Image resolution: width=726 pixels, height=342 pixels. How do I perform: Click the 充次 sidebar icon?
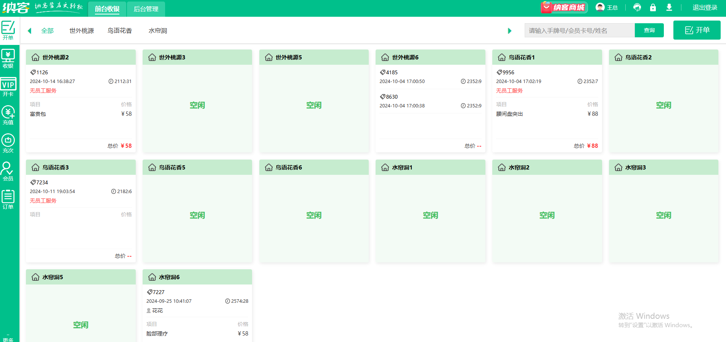[x=8, y=143]
